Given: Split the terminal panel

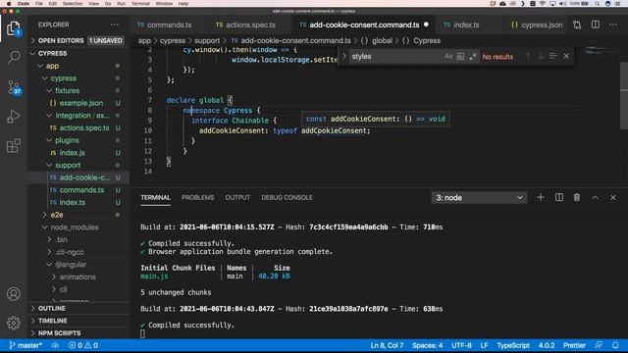Looking at the screenshot, I should coord(559,198).
